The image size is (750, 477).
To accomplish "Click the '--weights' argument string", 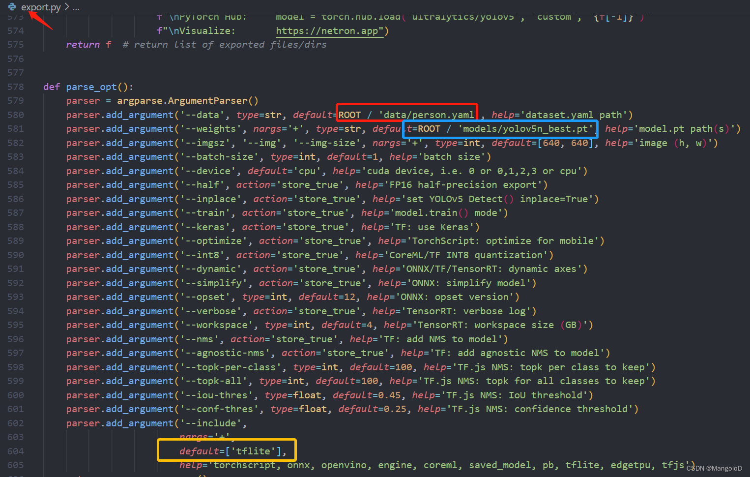I will point(211,129).
